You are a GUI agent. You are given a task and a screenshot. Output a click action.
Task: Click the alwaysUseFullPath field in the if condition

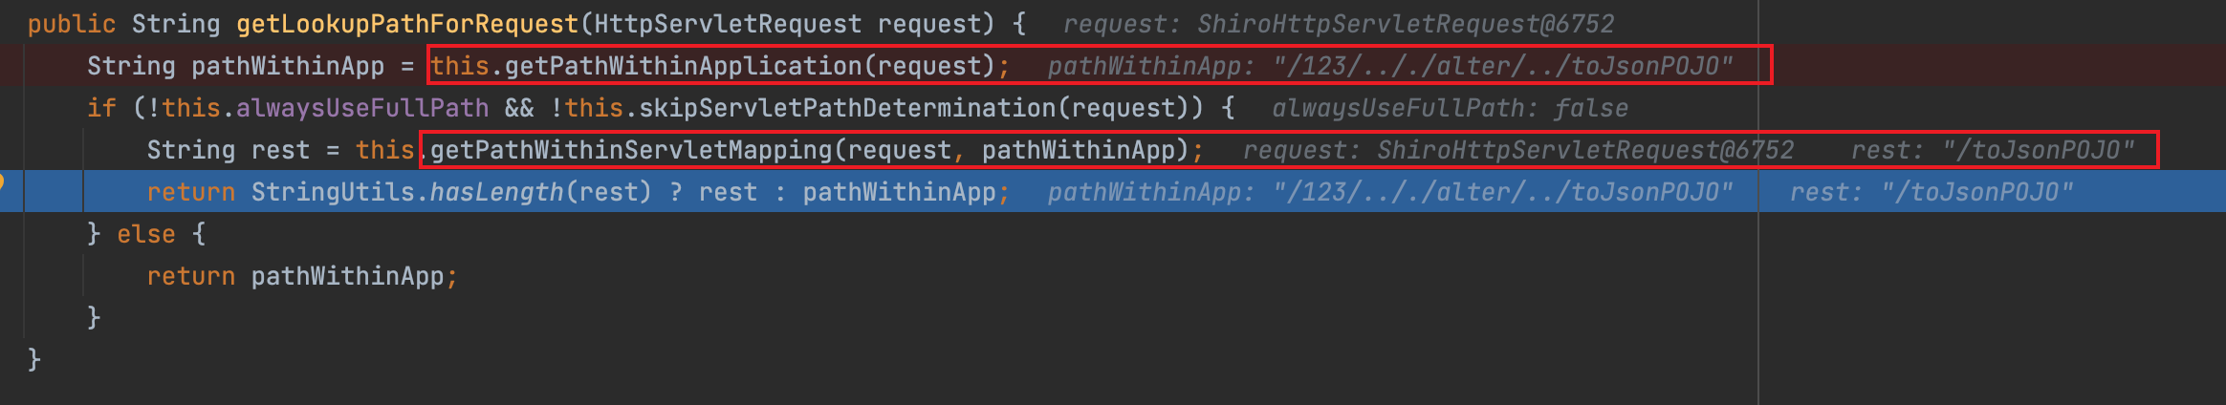pos(361,108)
